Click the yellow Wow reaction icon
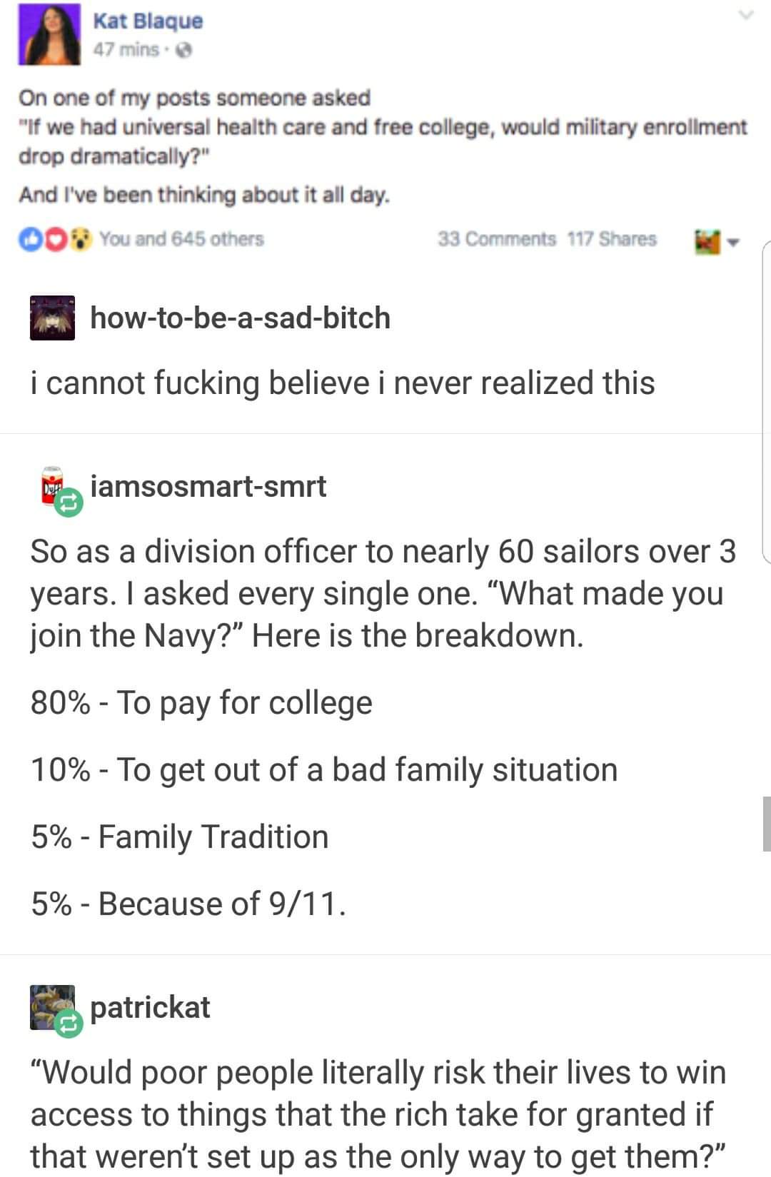This screenshot has height=1177, width=771. click(83, 239)
